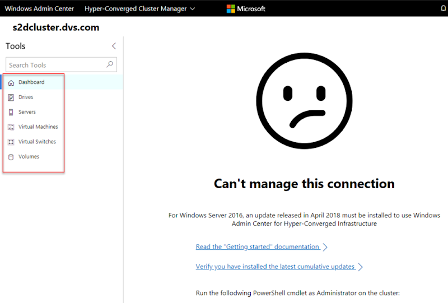
Task: Open Hyper-Converged Cluster Manager dropdown
Action: click(x=139, y=8)
